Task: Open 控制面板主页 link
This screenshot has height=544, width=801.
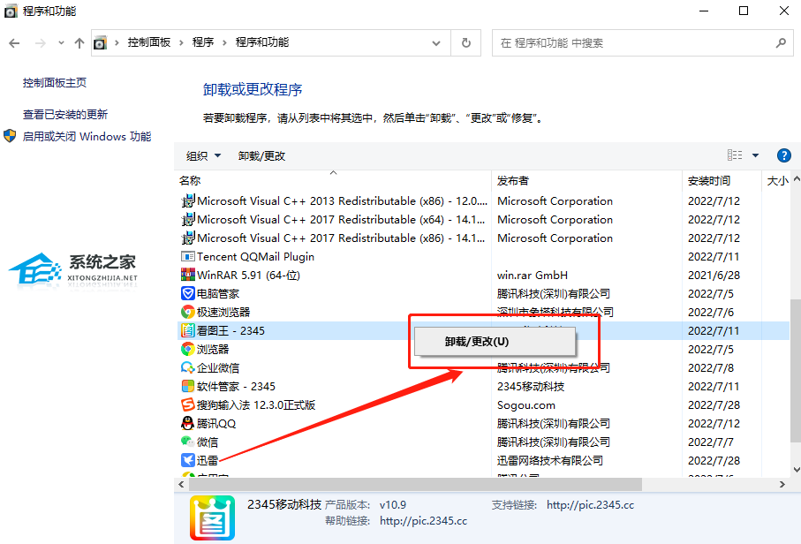Action: (x=55, y=83)
